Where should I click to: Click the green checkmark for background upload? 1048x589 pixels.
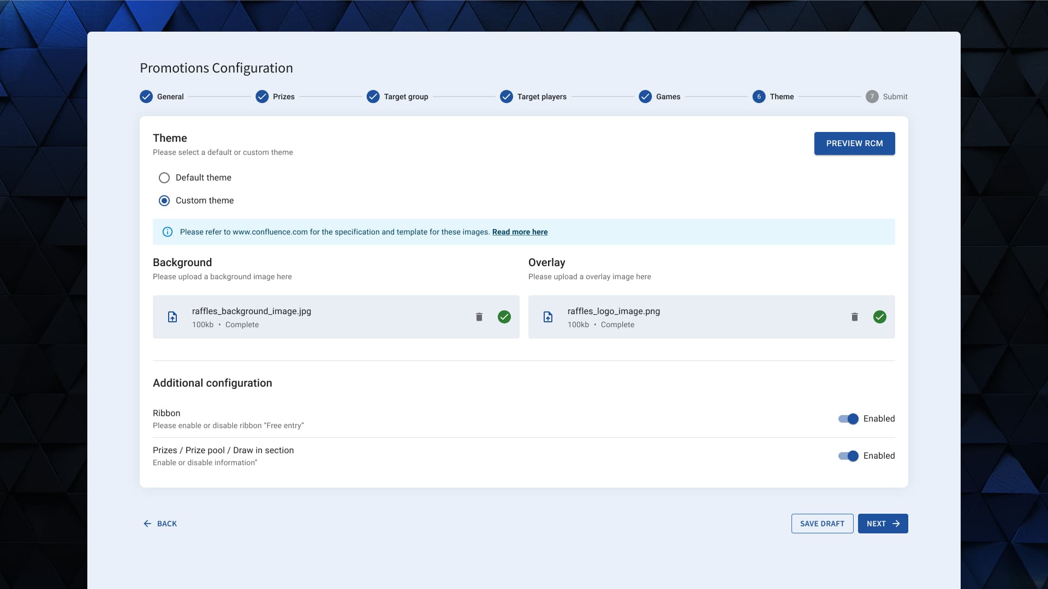click(x=504, y=317)
